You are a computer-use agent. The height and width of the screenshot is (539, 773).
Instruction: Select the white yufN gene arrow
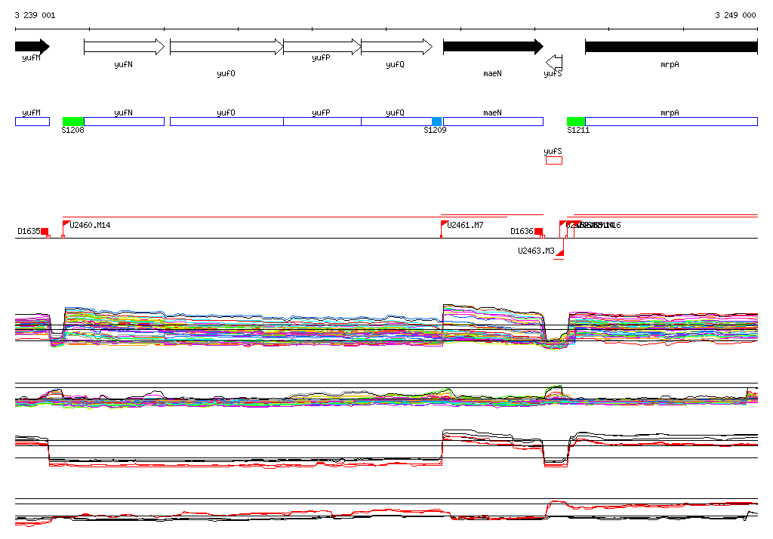(125, 47)
